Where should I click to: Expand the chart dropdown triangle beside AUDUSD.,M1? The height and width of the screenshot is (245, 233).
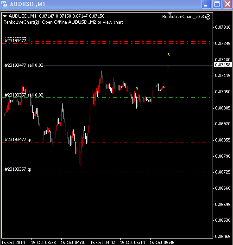pyautogui.click(x=5, y=16)
